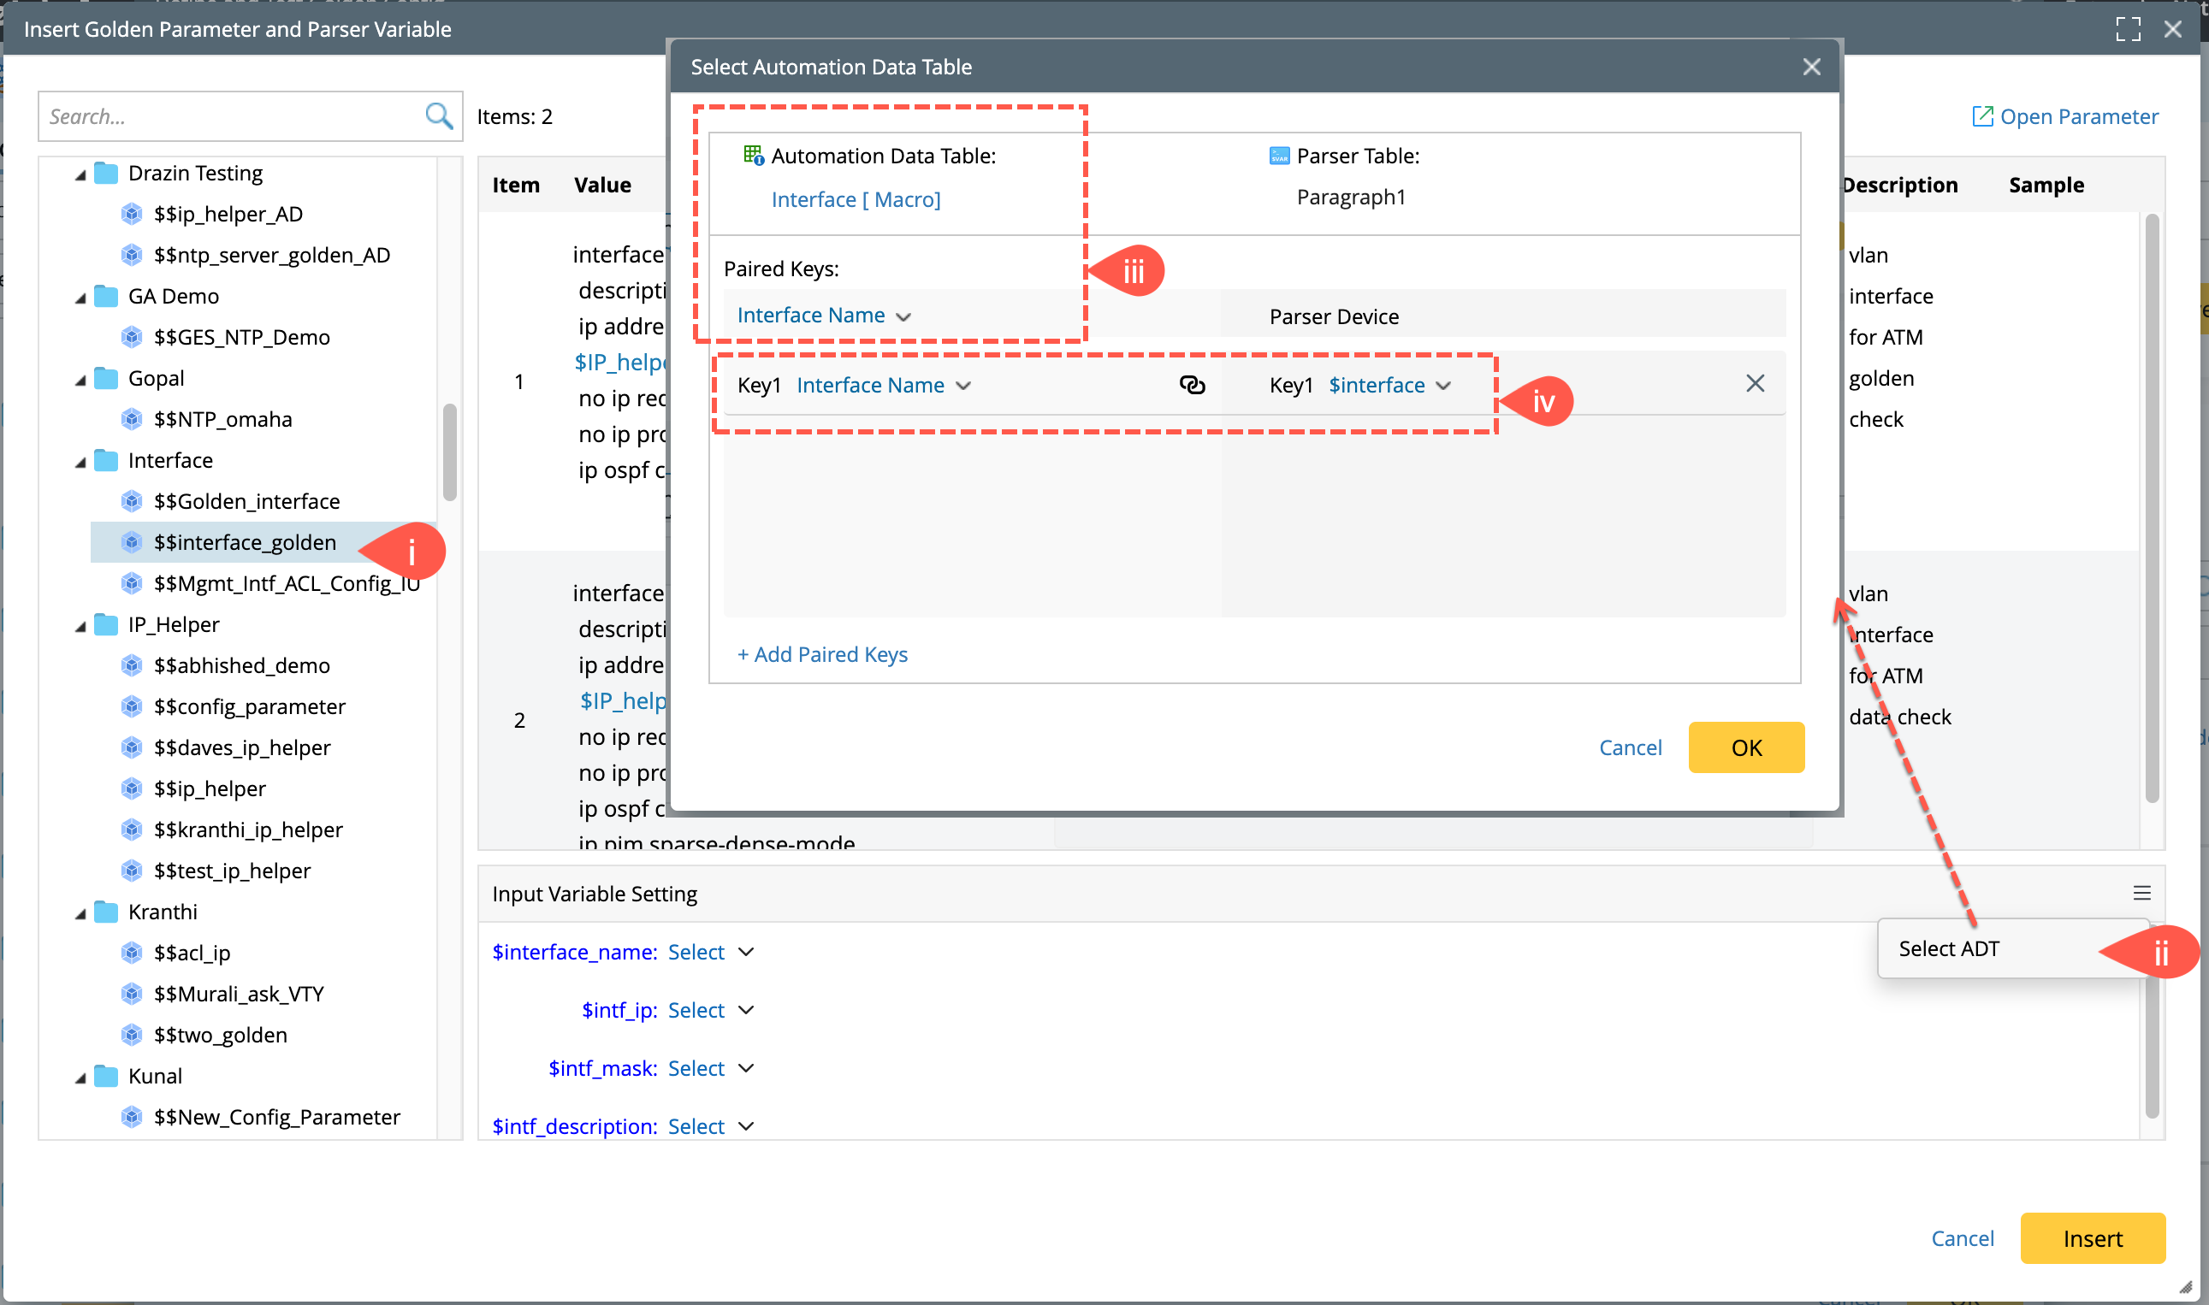Choose Select ADT menu entry
The width and height of the screenshot is (2209, 1305).
(x=1949, y=949)
